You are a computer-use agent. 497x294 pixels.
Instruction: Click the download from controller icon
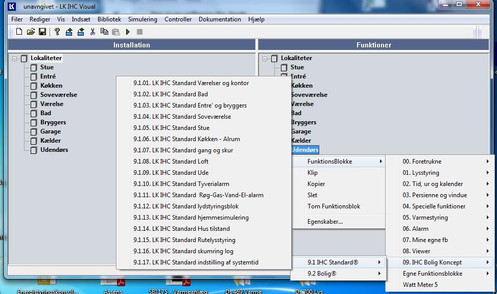[81, 32]
